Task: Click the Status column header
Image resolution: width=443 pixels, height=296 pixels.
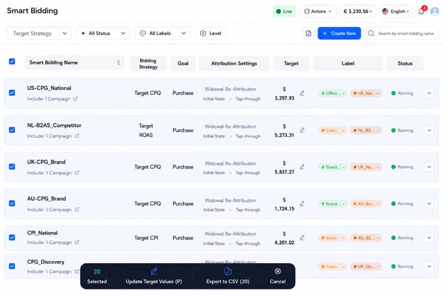Action: [x=405, y=63]
